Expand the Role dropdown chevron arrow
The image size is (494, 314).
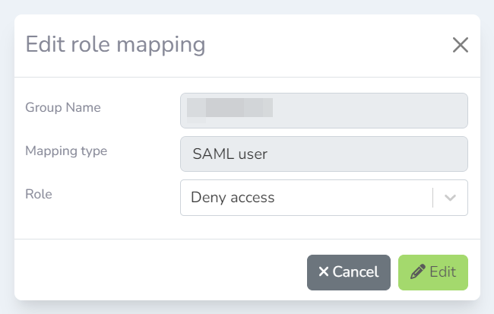(x=450, y=198)
